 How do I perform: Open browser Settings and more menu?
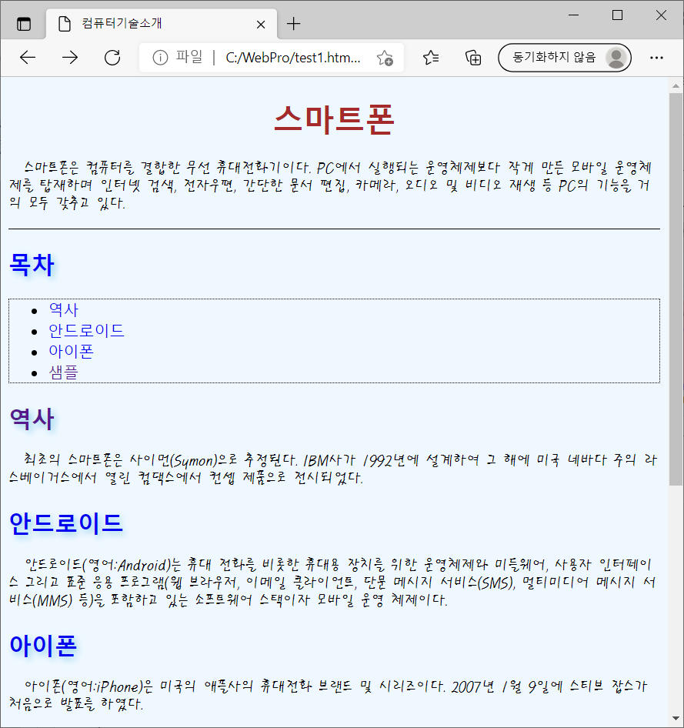pos(656,58)
